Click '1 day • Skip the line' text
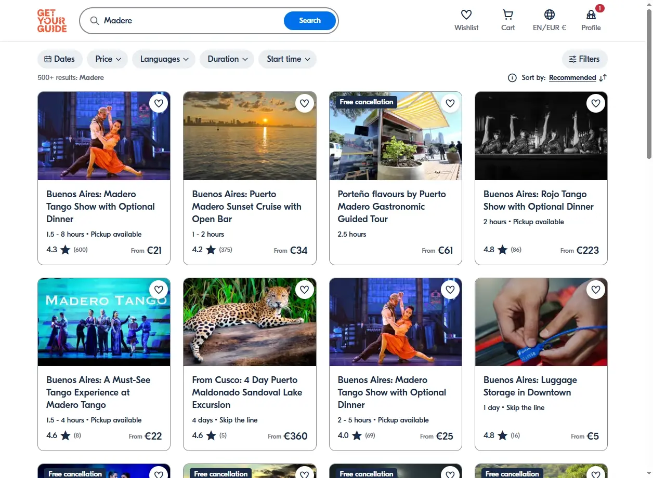The width and height of the screenshot is (653, 478). (514, 407)
